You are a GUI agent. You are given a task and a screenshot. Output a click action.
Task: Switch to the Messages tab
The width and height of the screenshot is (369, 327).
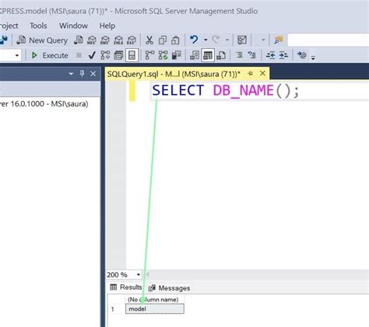pyautogui.click(x=169, y=288)
